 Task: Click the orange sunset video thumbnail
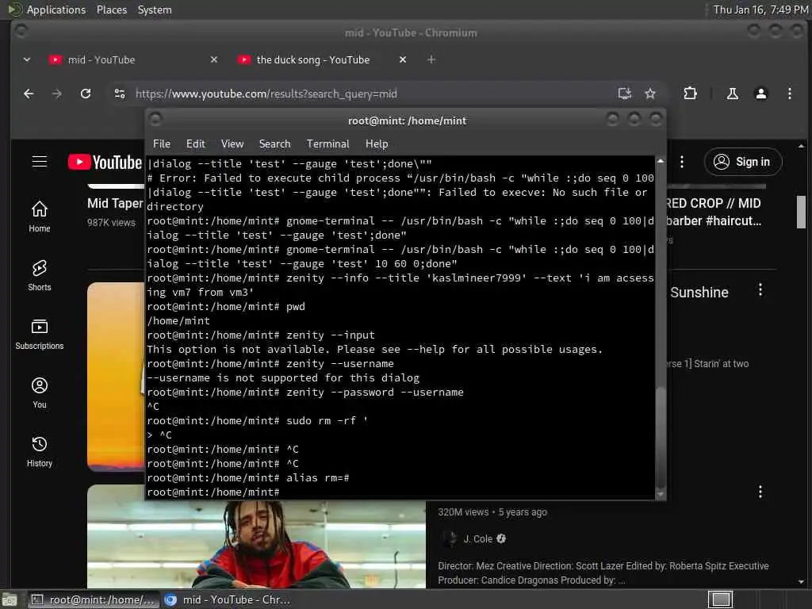click(116, 377)
